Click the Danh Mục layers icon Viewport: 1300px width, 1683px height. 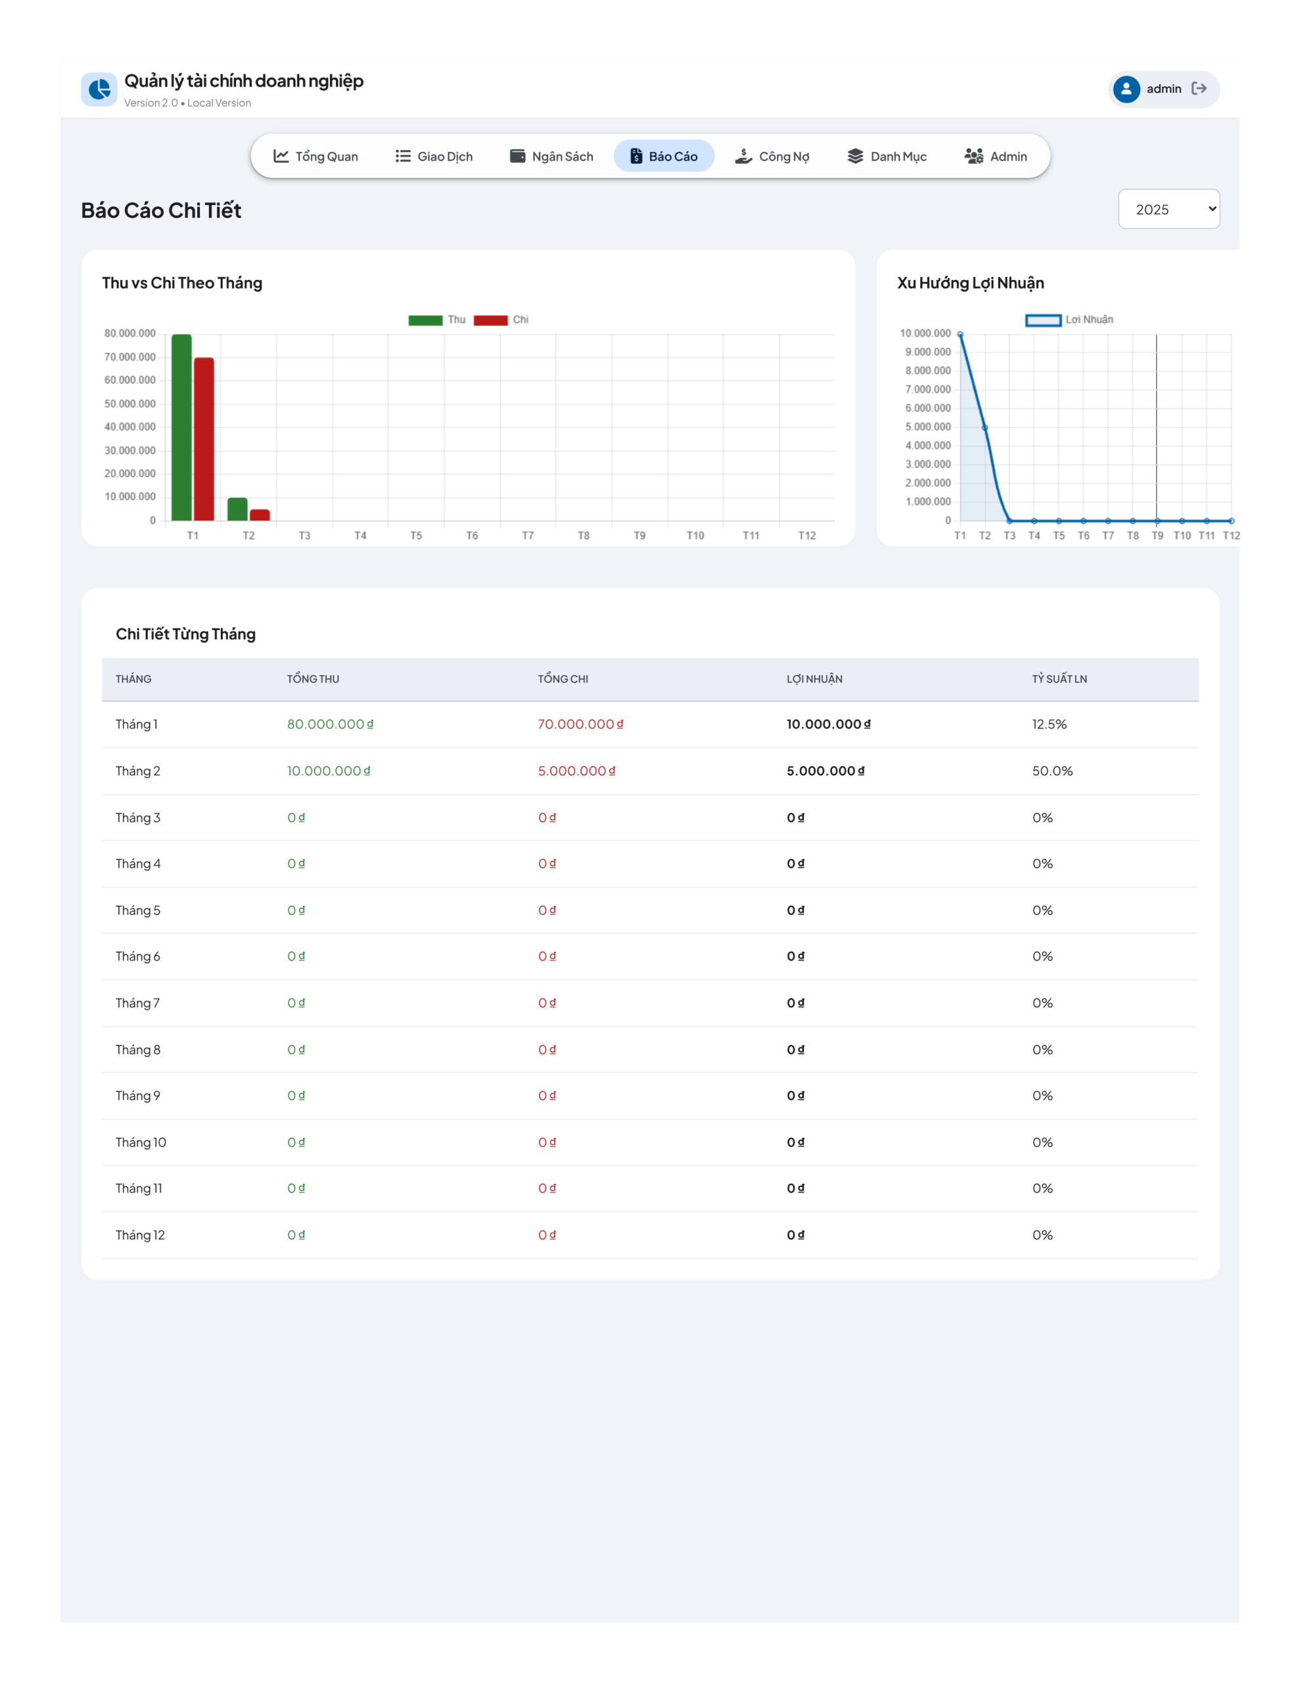click(x=855, y=156)
